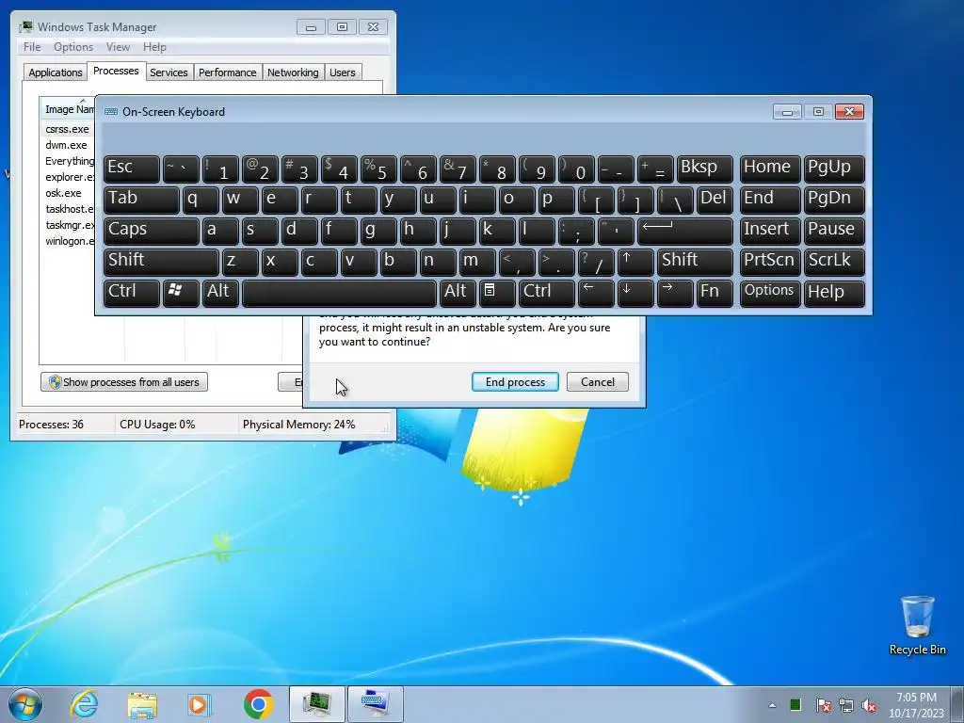Toggle the Caps key on On-Screen Keyboard

tap(152, 231)
